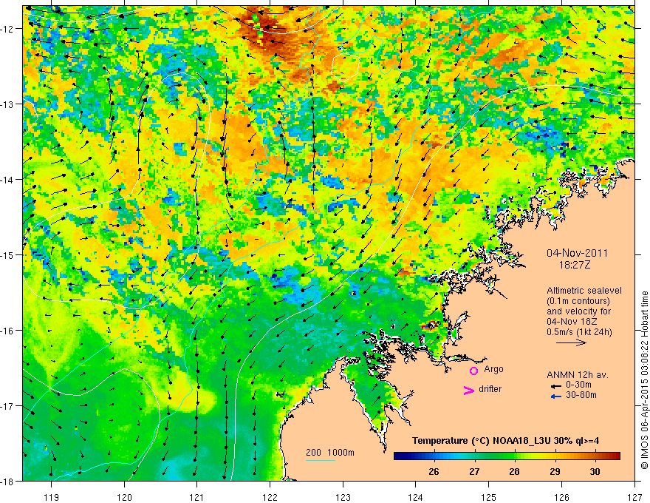This screenshot has width=650, height=503.
Task: Click colorbar tick label 26
Action: point(434,472)
